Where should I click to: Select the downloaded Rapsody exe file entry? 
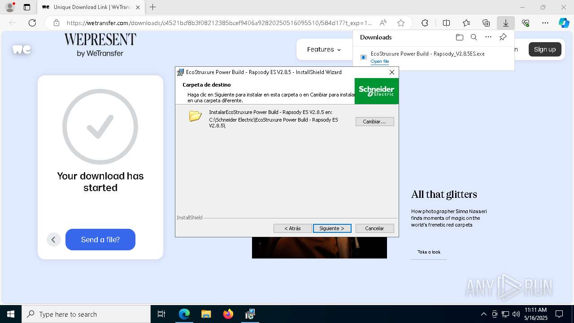pos(433,57)
